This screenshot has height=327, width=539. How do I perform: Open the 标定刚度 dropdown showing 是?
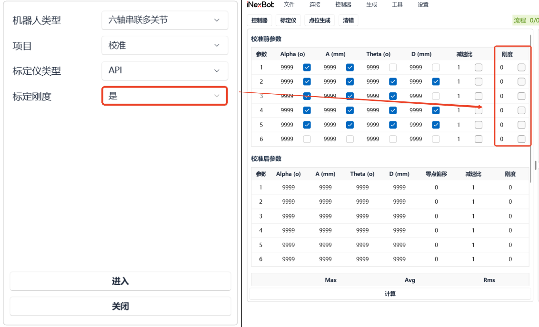coord(165,96)
